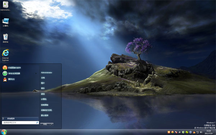Open the Administrator folder desktop icon
Screen dimensions: 216x135
coord(5,6)
